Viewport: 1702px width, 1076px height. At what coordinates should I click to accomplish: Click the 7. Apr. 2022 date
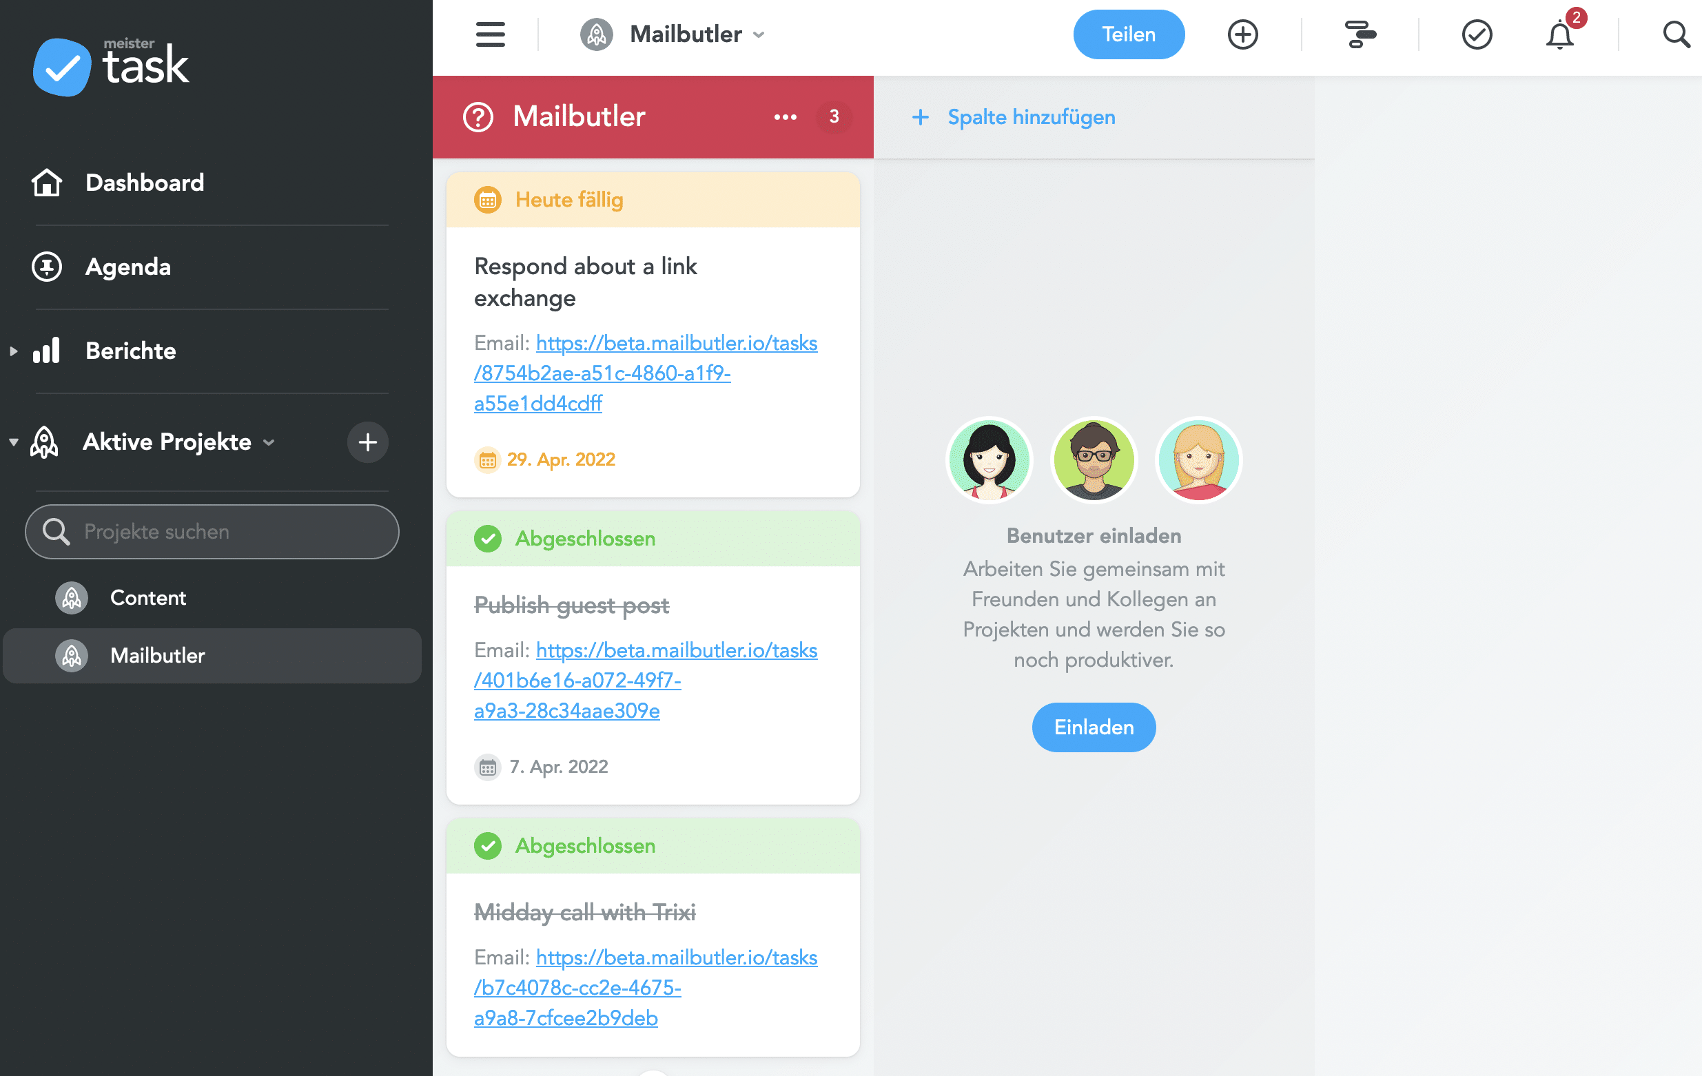tap(558, 767)
